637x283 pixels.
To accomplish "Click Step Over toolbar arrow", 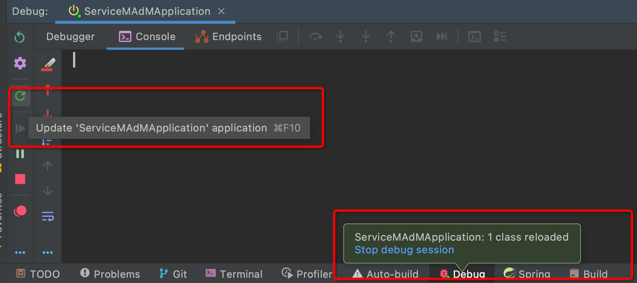I will point(315,36).
